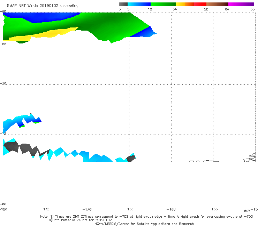The image size is (258, 226).
Task: Click the magenta 64-80 segment of the color bar
Action: (241, 4)
